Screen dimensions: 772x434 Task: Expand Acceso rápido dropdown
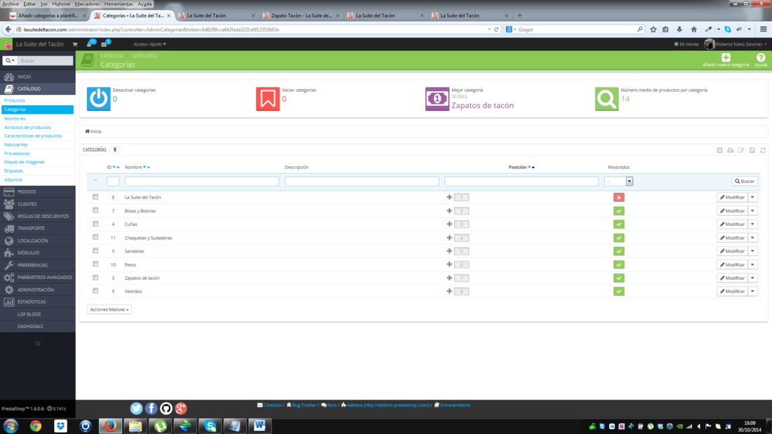(x=149, y=44)
